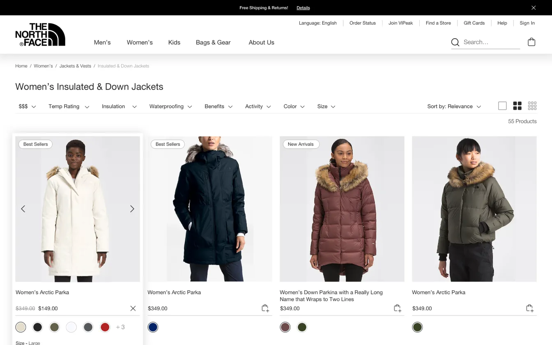The width and height of the screenshot is (552, 345).
Task: Expand the Insulation filter
Action: [x=119, y=106]
